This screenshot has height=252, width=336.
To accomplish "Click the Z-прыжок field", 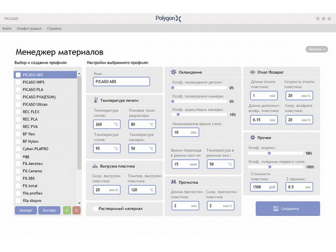I will [x=299, y=187].
